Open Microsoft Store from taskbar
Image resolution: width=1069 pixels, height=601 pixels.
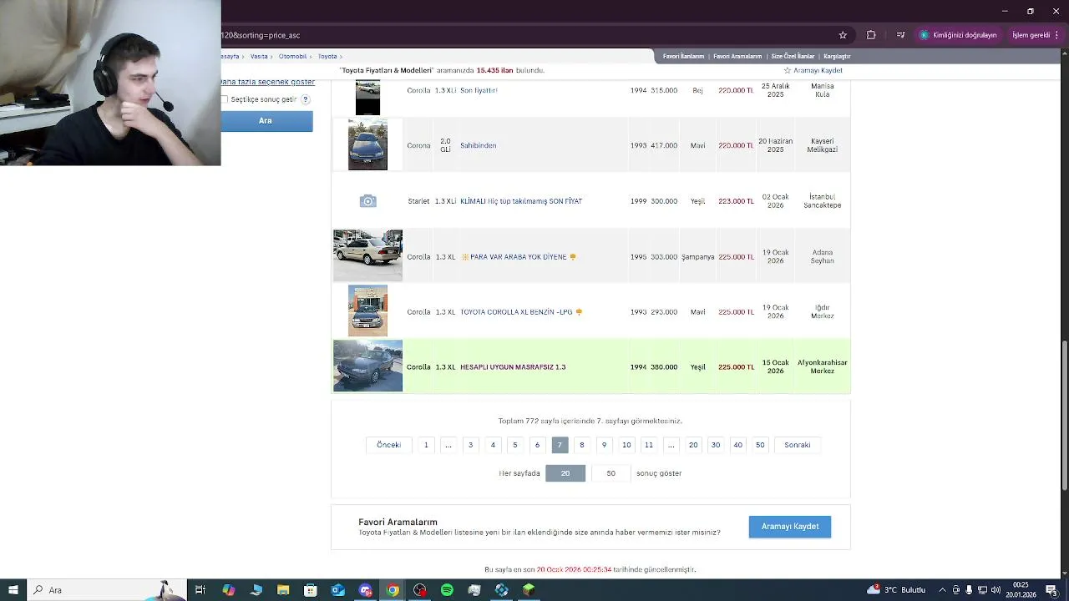point(311,590)
